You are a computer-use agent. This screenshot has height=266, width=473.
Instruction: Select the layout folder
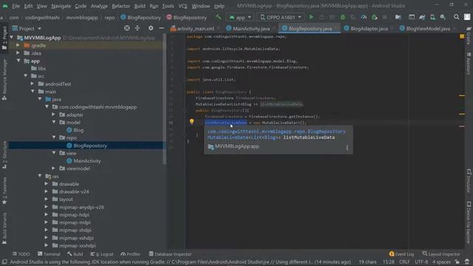click(x=62, y=199)
